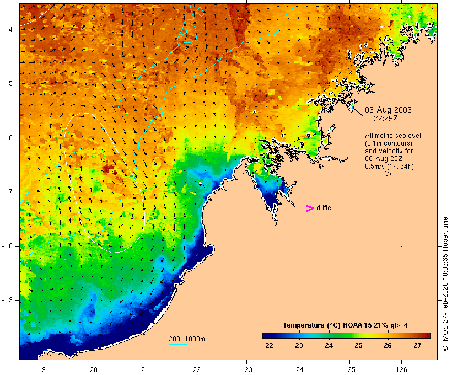Click the cyan bathymetry legend line
Image resolution: width=452 pixels, height=375 pixels.
(x=178, y=344)
